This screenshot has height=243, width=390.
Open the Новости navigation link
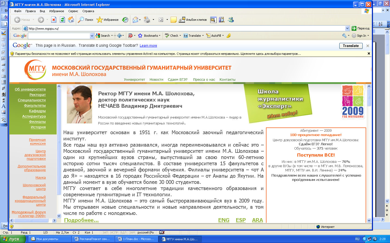[x=156, y=80]
